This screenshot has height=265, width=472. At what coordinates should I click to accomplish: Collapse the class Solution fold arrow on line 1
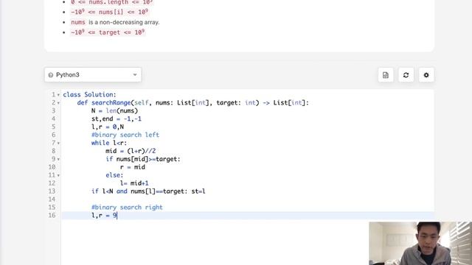click(58, 95)
